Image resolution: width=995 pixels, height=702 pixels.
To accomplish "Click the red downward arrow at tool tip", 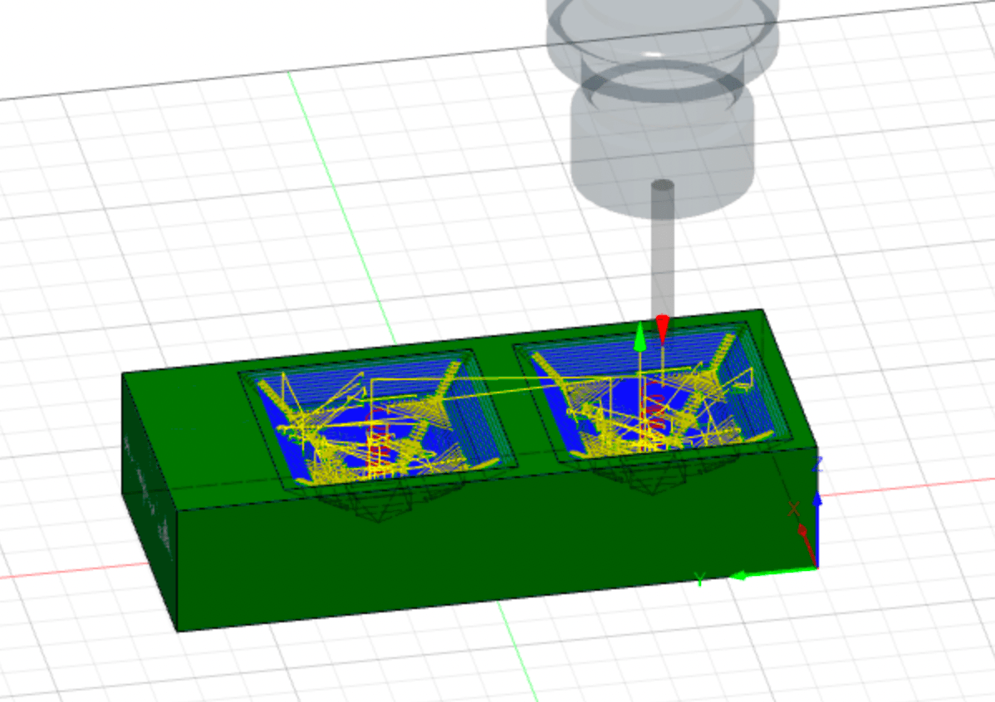I will (x=663, y=329).
